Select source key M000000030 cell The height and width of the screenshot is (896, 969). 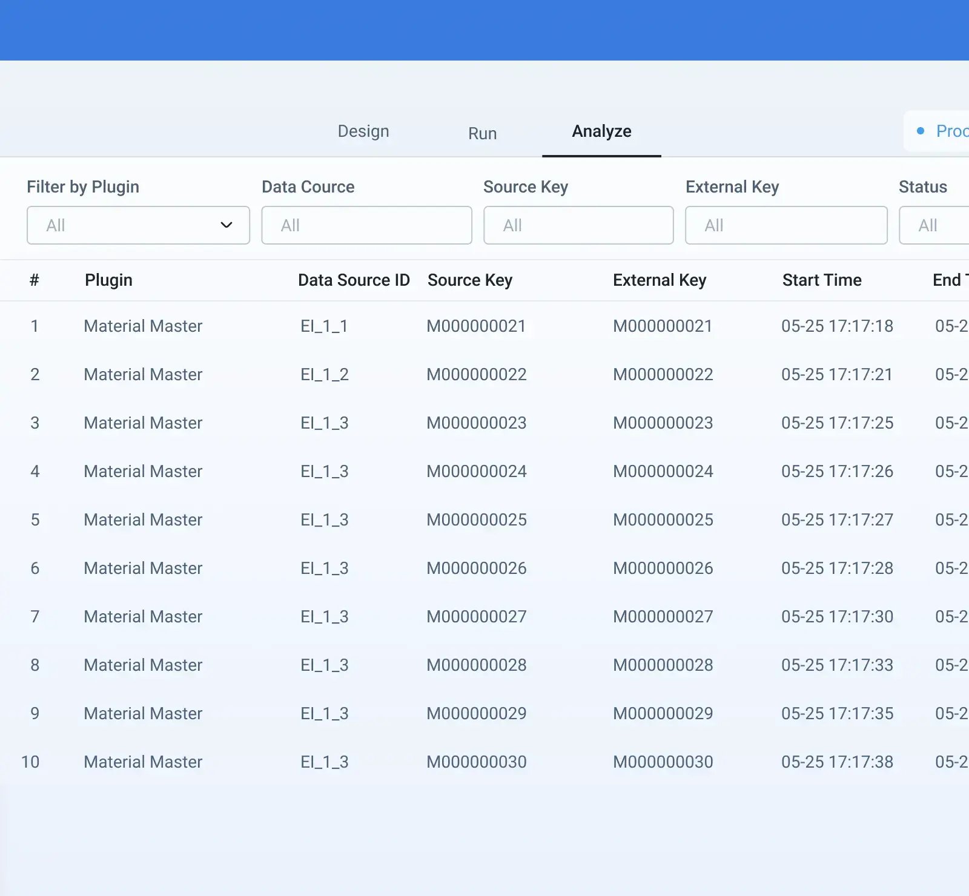(x=477, y=762)
